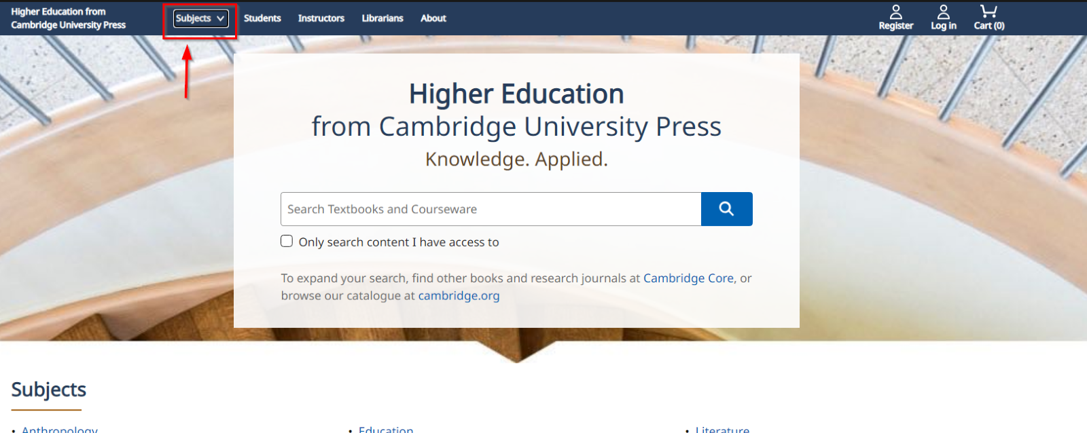Open the Anthropology subject link

(x=60, y=429)
